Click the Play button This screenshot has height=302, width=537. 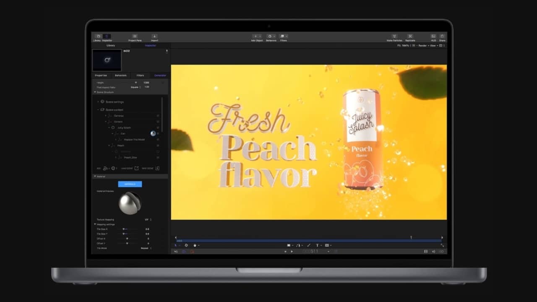[292, 252]
